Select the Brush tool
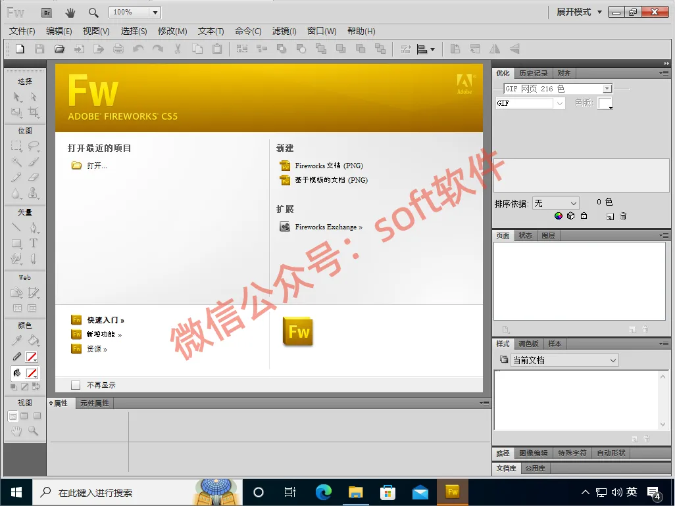 pos(33,162)
